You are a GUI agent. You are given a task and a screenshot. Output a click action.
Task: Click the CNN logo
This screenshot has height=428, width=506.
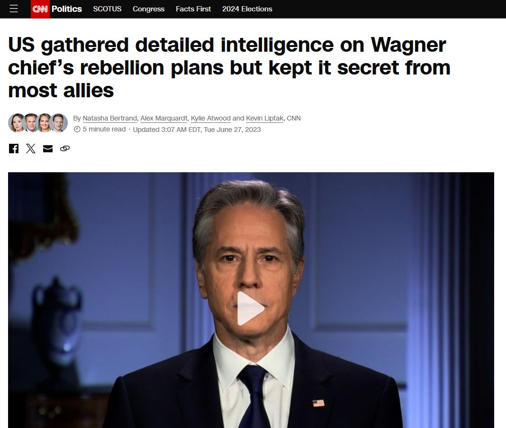(x=40, y=9)
